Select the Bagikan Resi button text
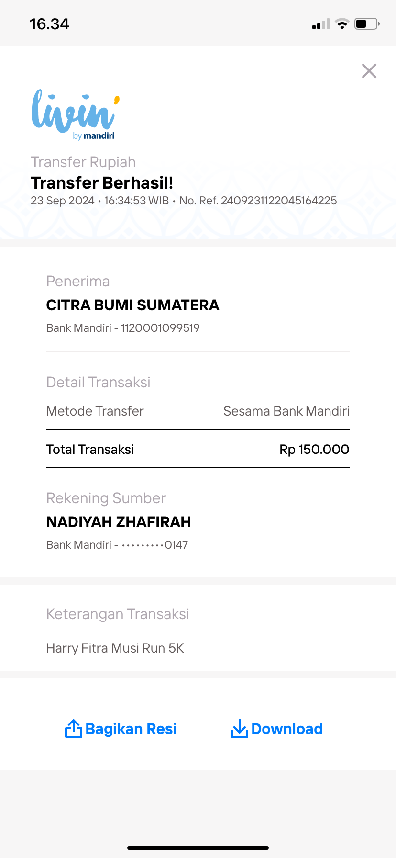396x858 pixels. pos(131,729)
